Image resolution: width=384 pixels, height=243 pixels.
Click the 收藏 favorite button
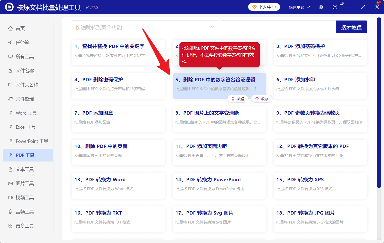click(262, 99)
